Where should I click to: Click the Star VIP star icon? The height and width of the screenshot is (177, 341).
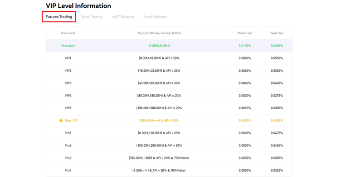pos(61,120)
